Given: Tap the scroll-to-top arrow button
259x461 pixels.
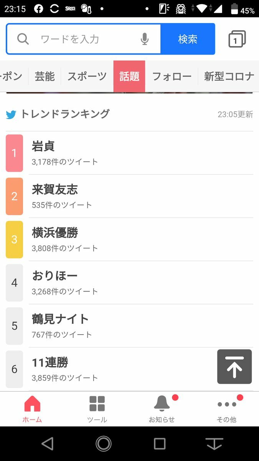Looking at the screenshot, I should click(x=234, y=366).
